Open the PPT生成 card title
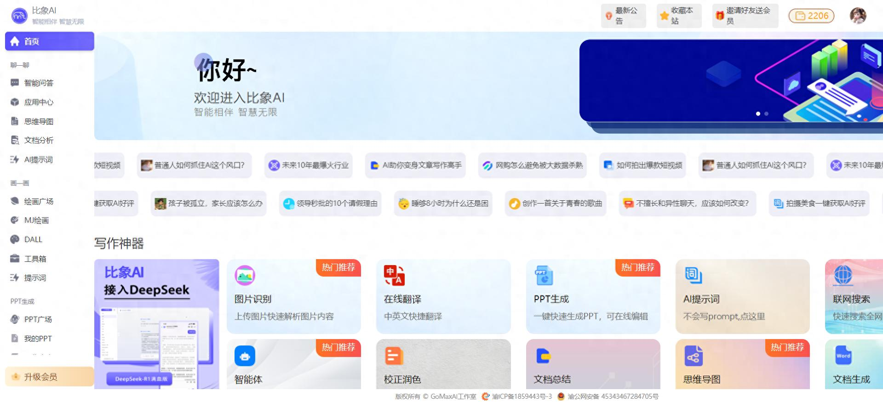Viewport: 883px width, 402px height. (551, 299)
